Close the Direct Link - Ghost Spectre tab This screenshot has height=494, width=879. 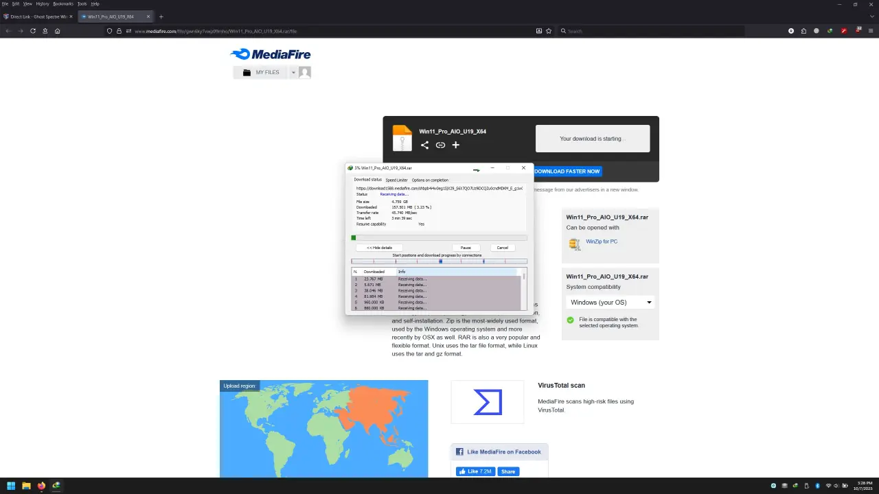71,16
